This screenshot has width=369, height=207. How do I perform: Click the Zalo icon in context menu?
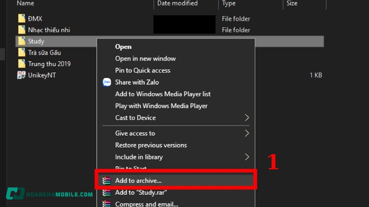coord(107,82)
